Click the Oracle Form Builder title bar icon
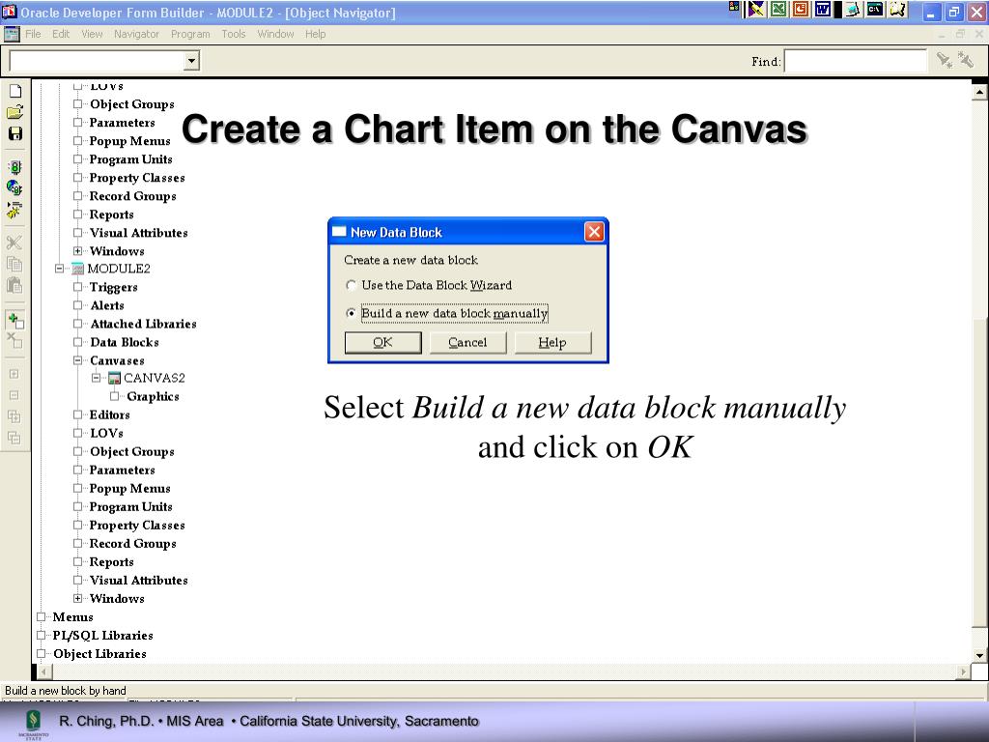Screen dimensions: 989x742 point(10,12)
